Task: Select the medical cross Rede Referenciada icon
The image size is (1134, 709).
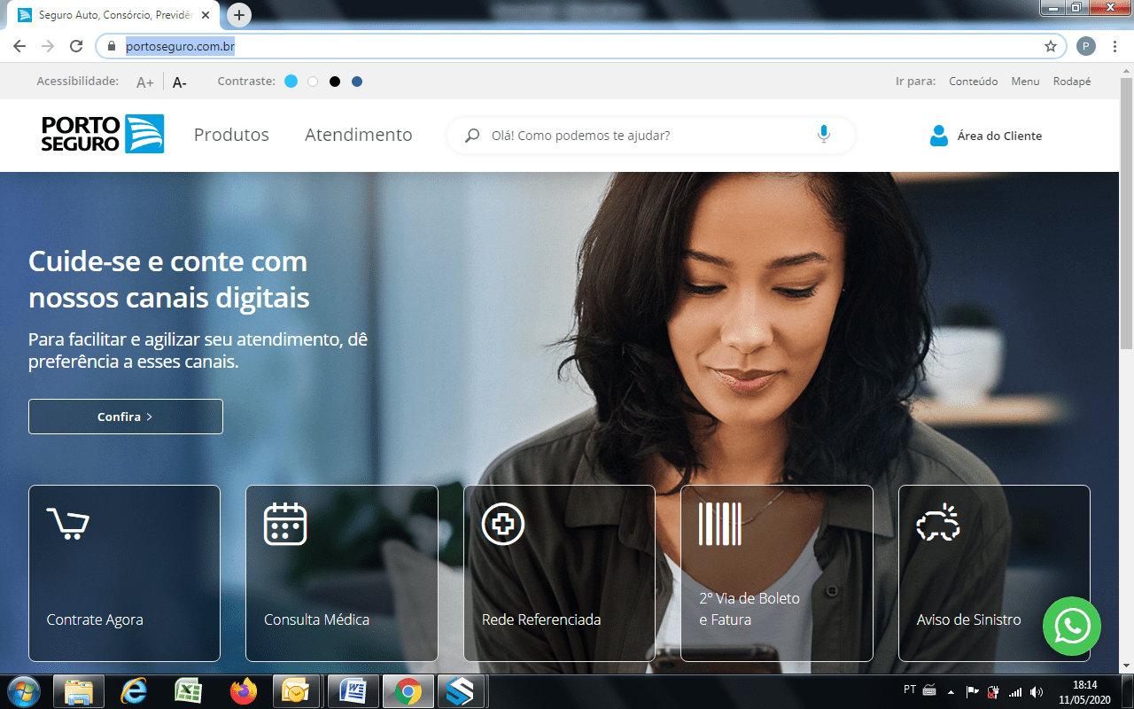Action: (x=502, y=524)
